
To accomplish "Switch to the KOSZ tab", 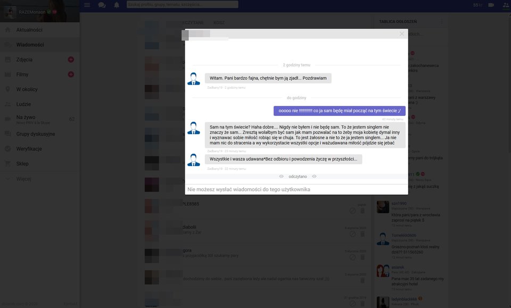I will [x=219, y=23].
